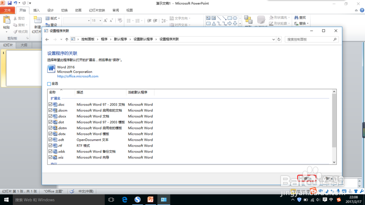Open the http://office.microsoft.com link
This screenshot has height=205, width=365.
tap(78, 76)
